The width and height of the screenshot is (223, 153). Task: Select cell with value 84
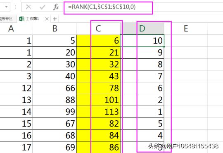98,136
